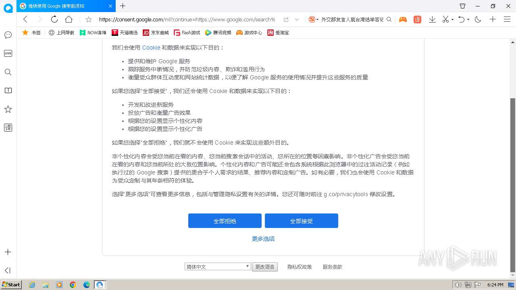Screen dimensions: 516x290
Task: Click the toolbar plus icon
Action: pyautogui.click(x=493, y=19)
